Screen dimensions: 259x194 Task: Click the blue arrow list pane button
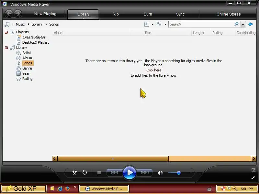click(x=250, y=24)
